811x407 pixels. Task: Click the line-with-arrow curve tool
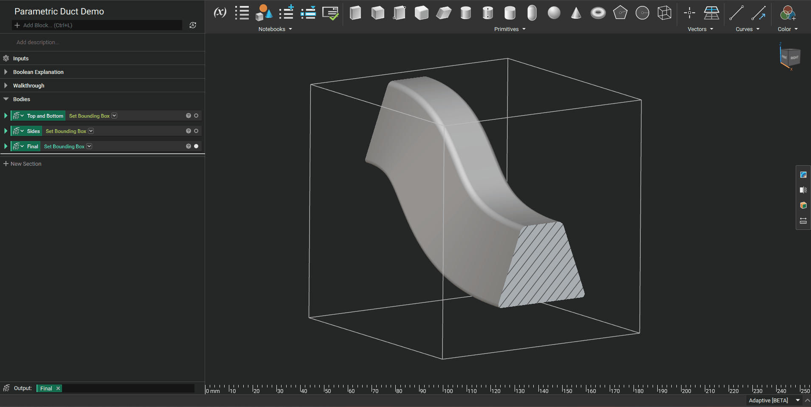759,13
